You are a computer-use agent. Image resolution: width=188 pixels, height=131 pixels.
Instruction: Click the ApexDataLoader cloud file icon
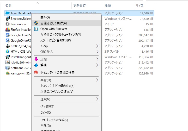(8, 13)
